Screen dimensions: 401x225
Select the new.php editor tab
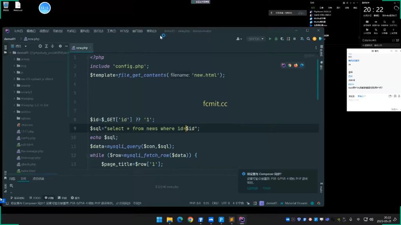81,48
